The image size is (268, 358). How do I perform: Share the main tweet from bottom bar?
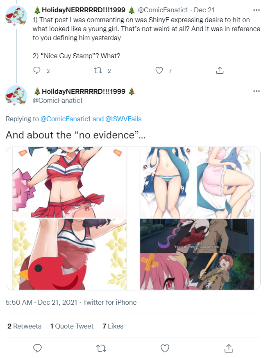click(229, 348)
